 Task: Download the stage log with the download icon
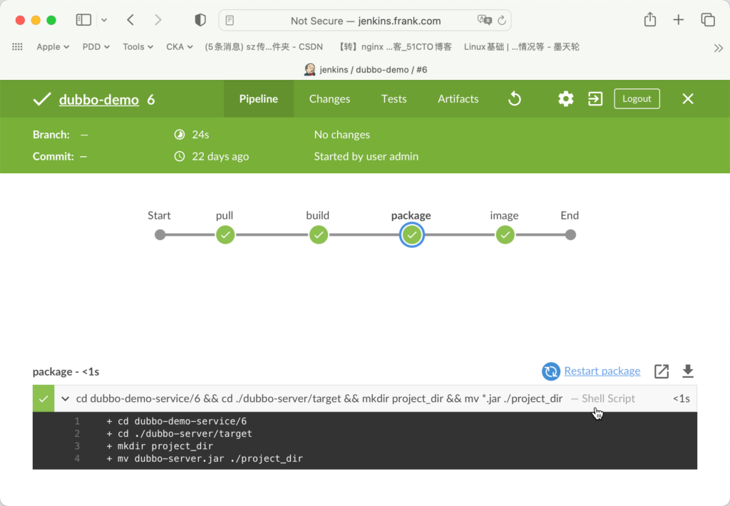688,371
